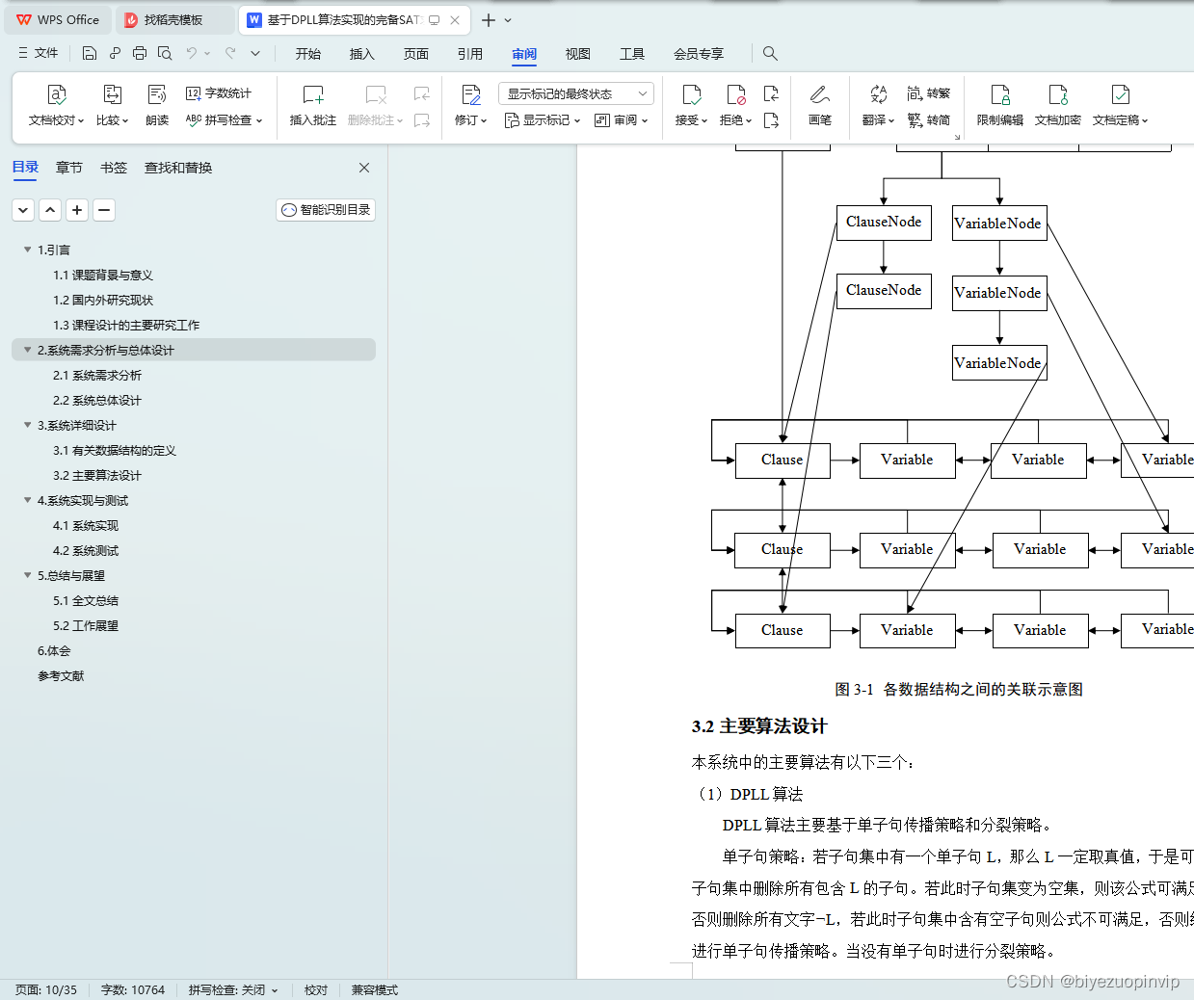Open the 限制编辑 restrict editing panel
1194x1000 pixels.
click(x=1000, y=106)
